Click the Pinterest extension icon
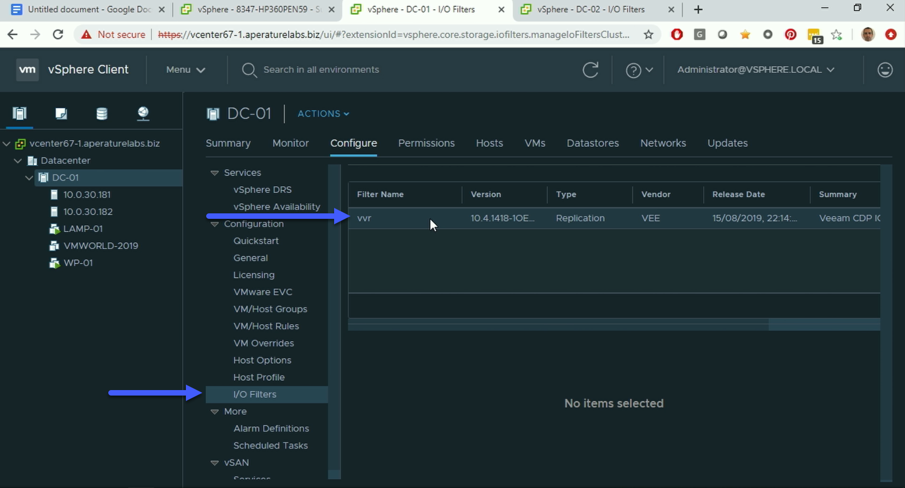Viewport: 905px width, 488px height. coord(791,34)
